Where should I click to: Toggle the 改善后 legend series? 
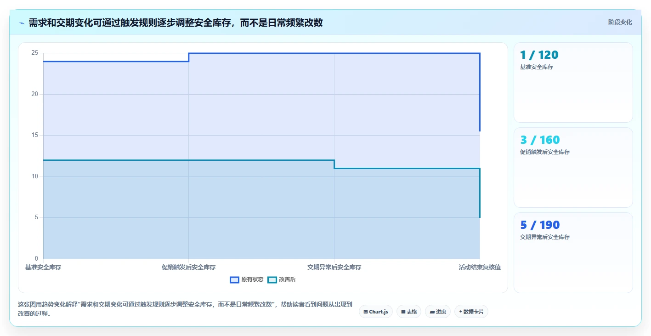click(282, 279)
